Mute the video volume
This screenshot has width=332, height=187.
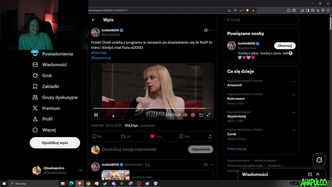(x=185, y=115)
